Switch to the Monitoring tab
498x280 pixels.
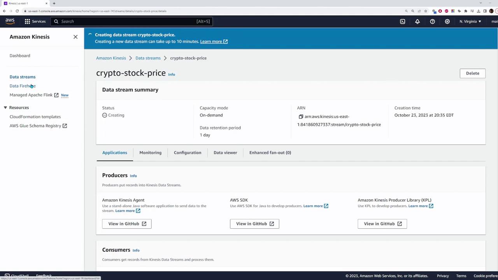coord(151,153)
